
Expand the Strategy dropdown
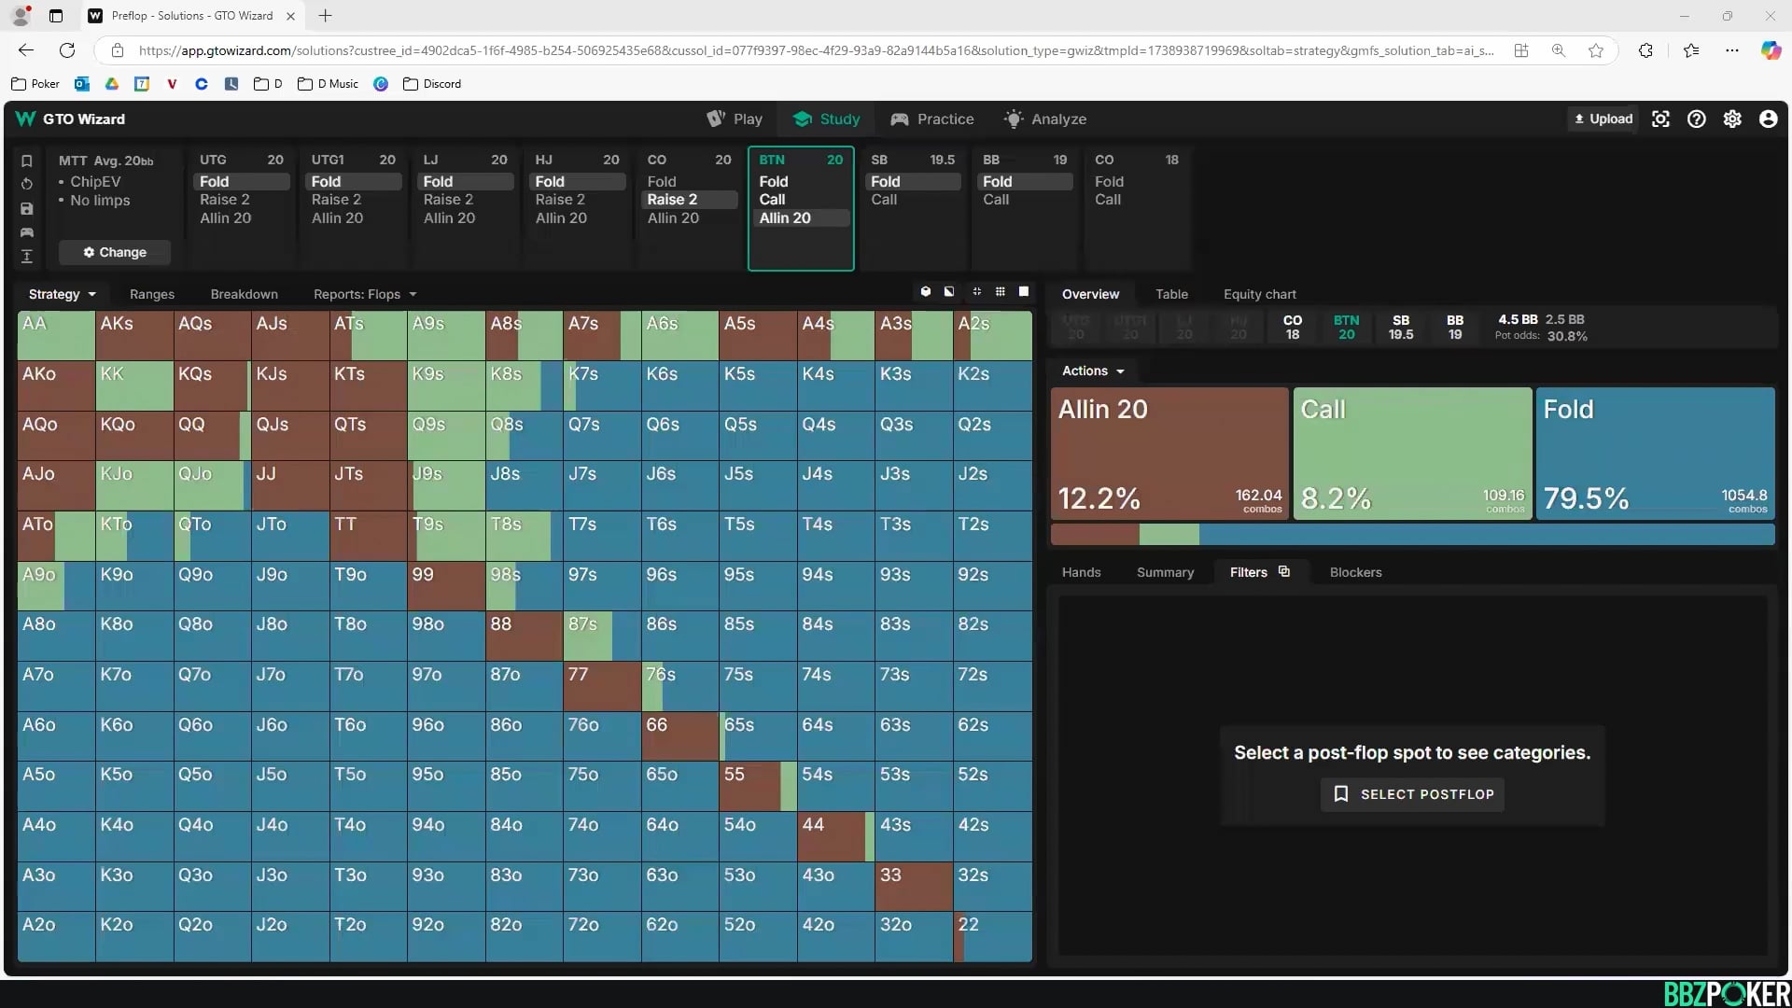coord(62,294)
